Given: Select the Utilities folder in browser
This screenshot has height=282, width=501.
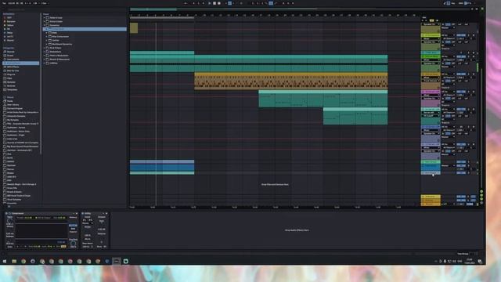Looking at the screenshot, I should point(53,63).
